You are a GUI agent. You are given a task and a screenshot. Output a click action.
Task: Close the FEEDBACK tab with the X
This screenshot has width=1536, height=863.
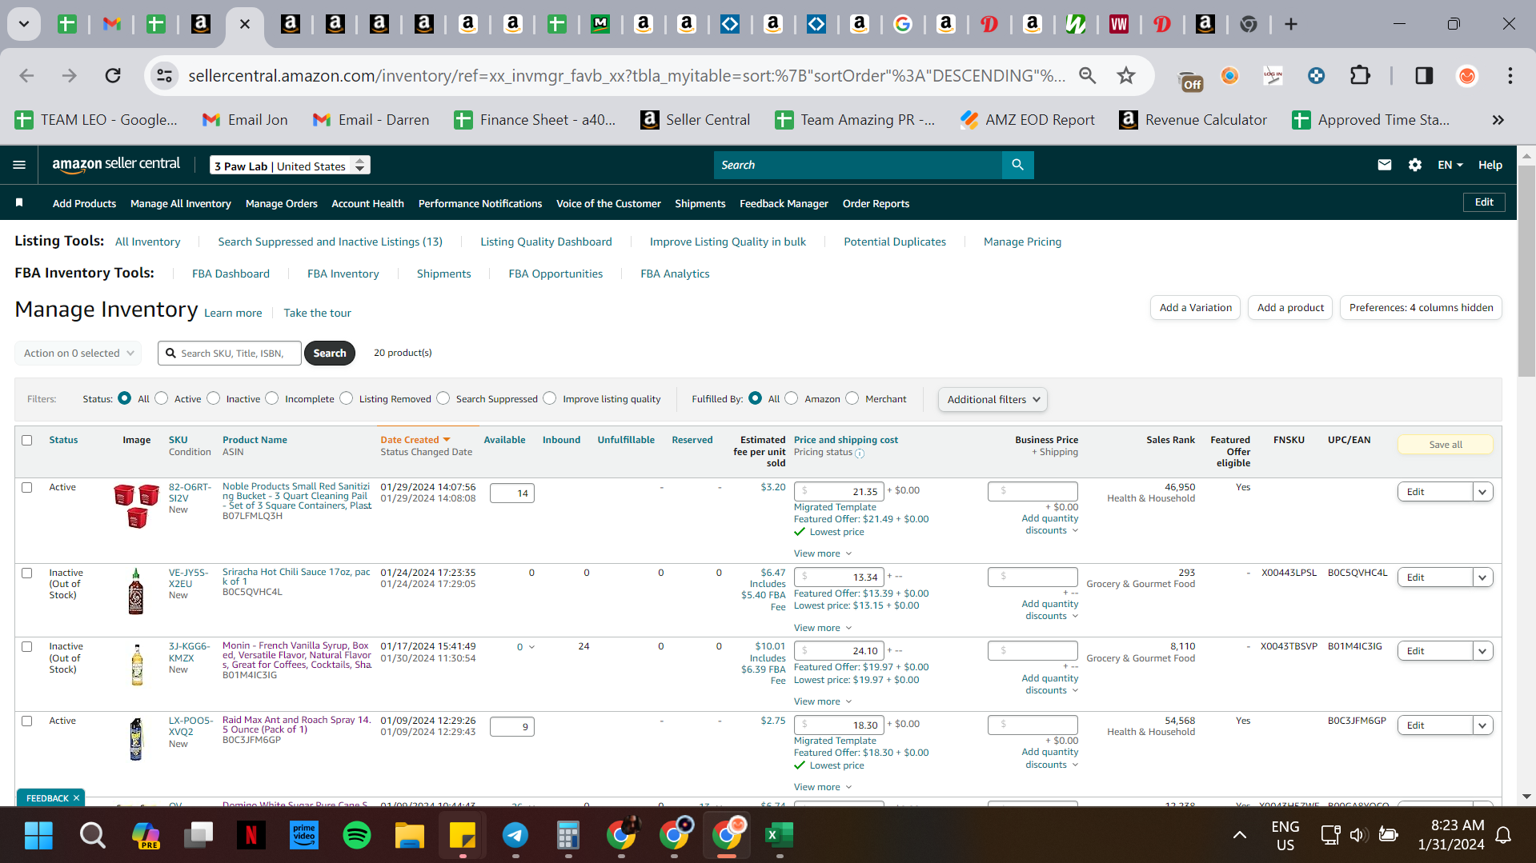pos(76,798)
